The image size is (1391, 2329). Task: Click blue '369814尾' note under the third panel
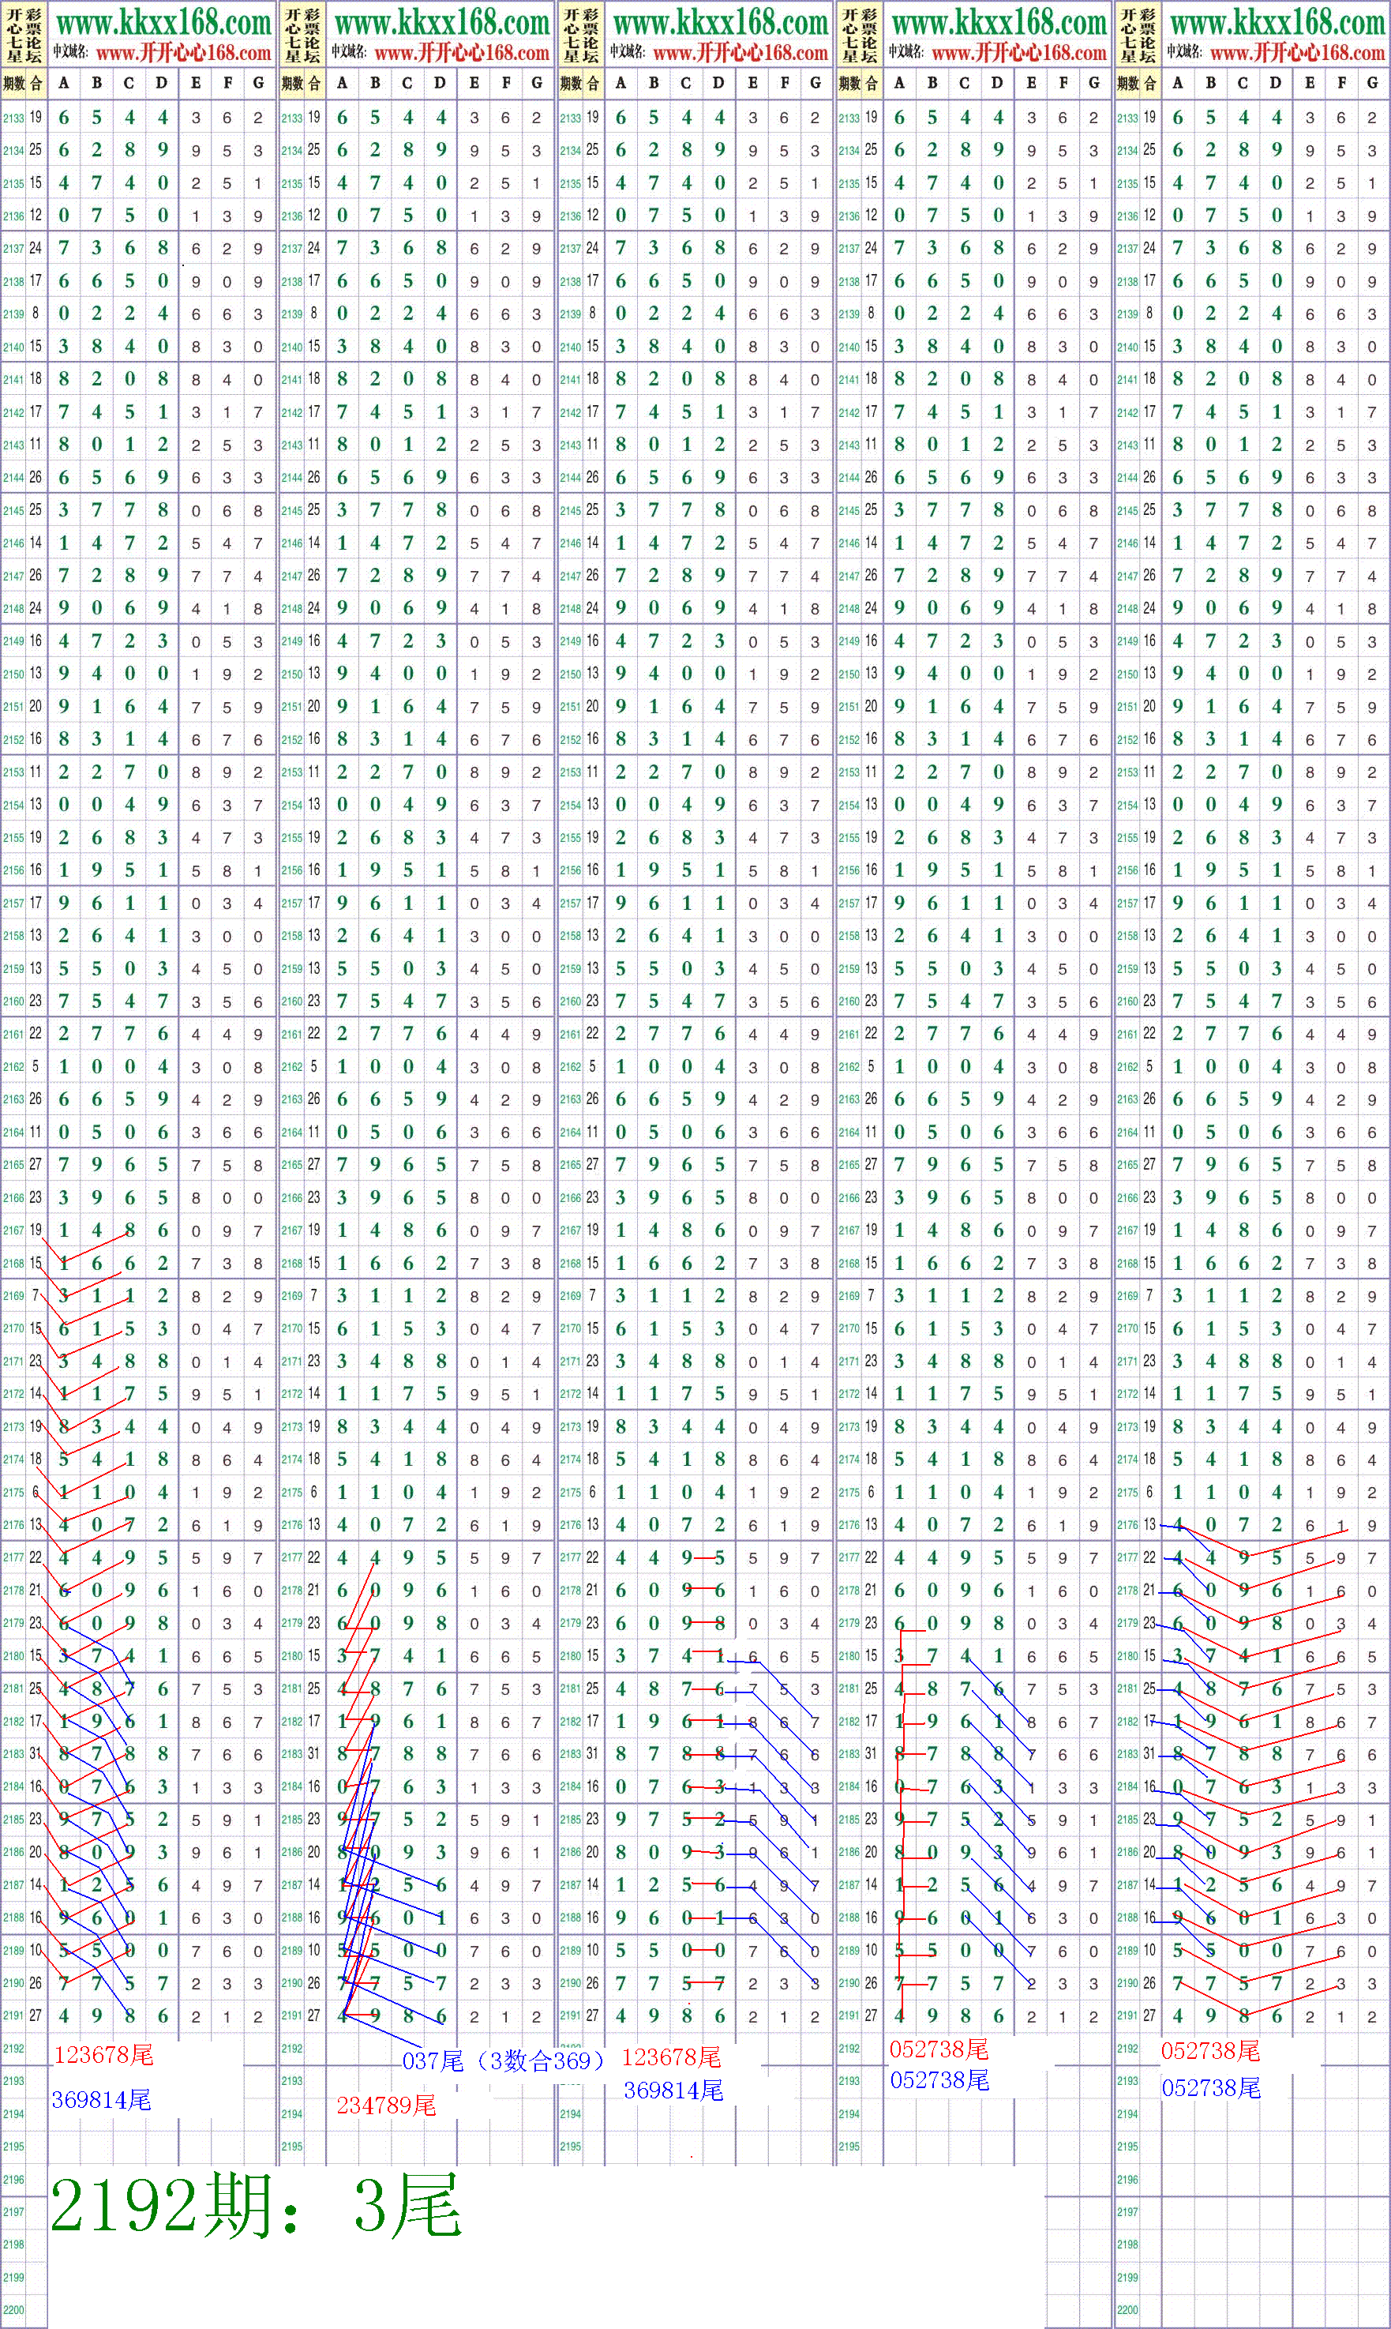tap(673, 2089)
